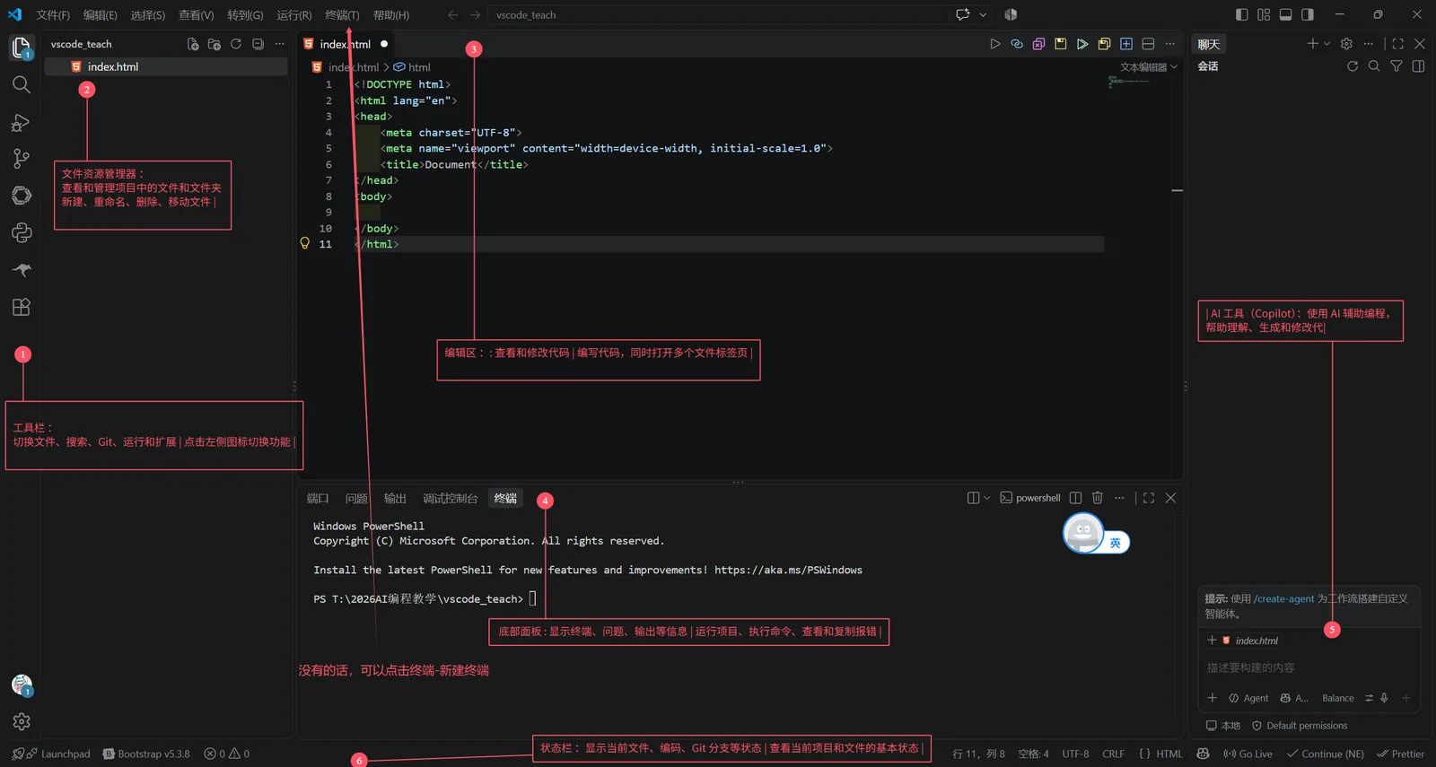
Task: Open the Extensions view icon
Action: tap(22, 307)
